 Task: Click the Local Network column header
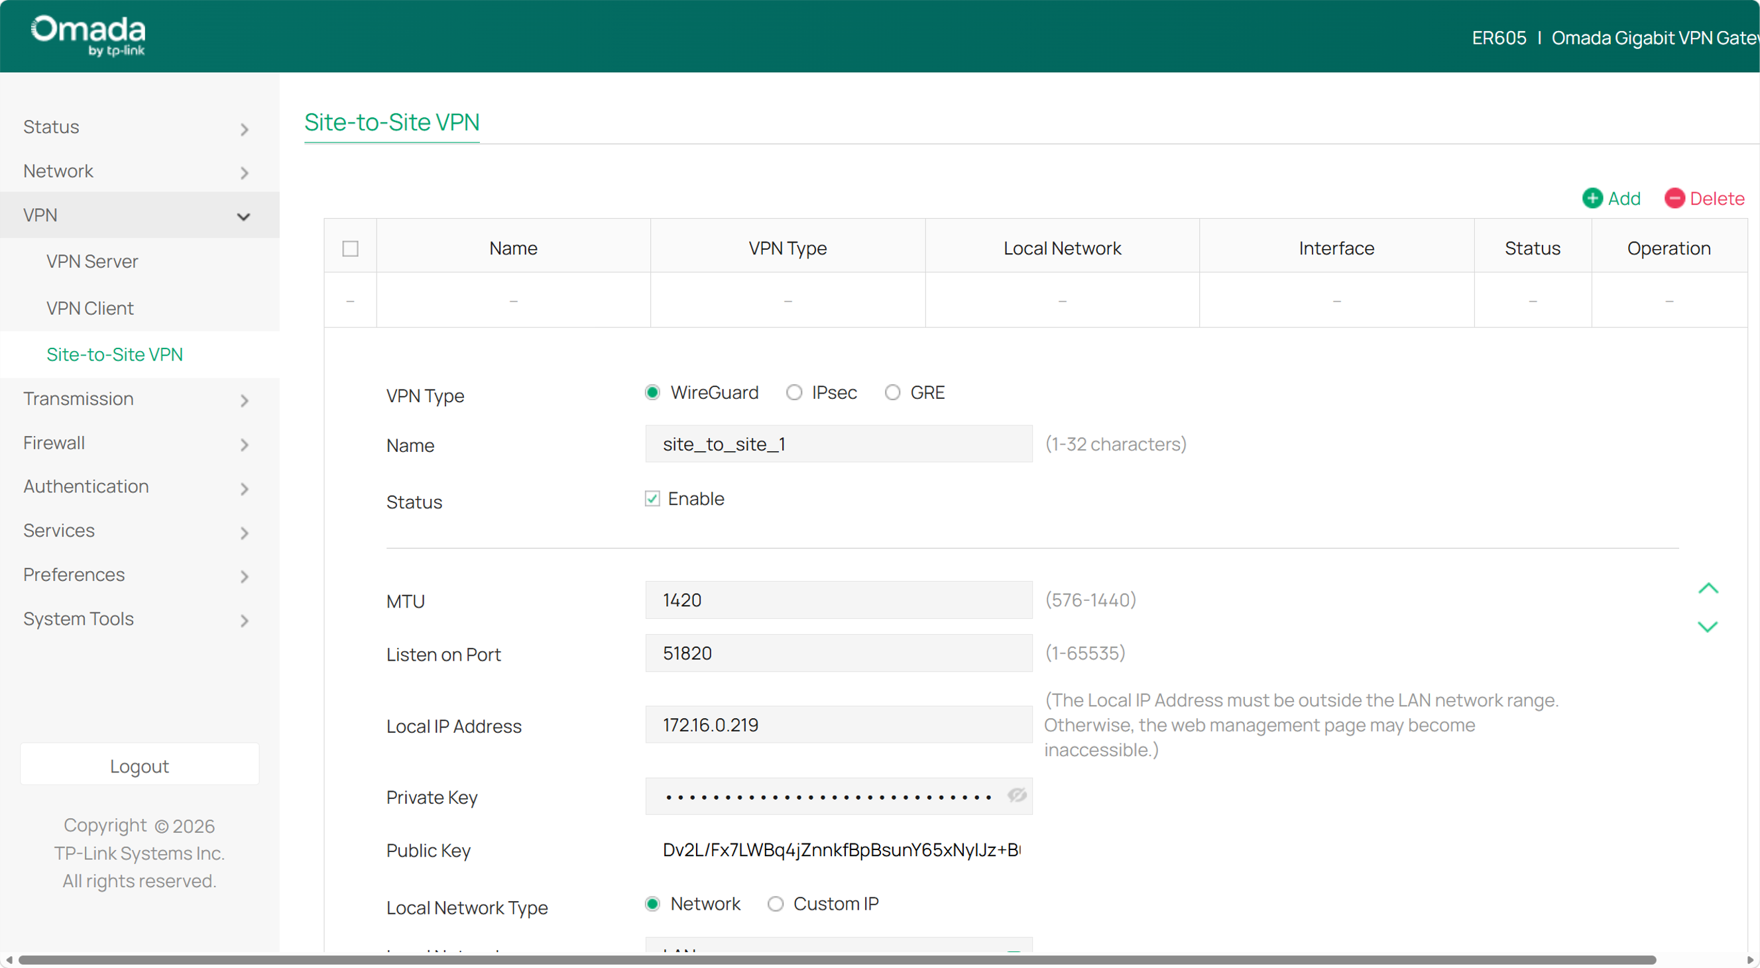coord(1062,248)
